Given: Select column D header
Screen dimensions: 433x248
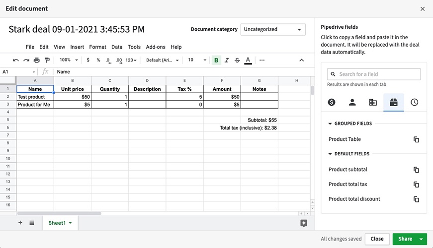Looking at the screenshot, I should point(147,81).
